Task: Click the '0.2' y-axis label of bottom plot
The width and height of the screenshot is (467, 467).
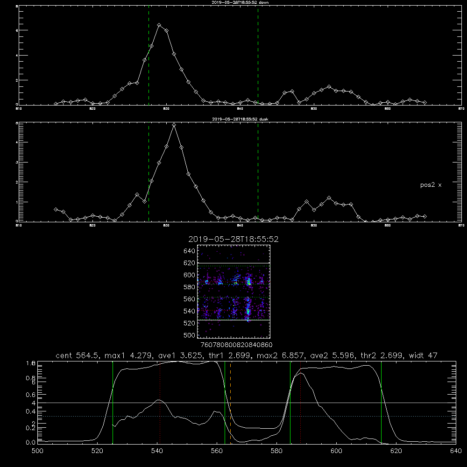Action: (x=30, y=428)
